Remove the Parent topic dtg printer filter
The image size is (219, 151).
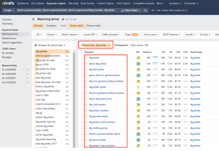pyautogui.click(x=109, y=45)
